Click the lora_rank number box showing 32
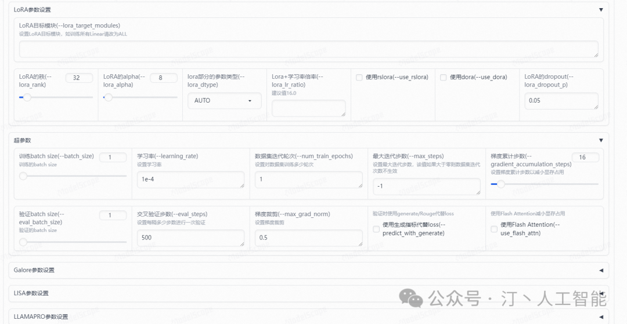The width and height of the screenshot is (627, 324). [x=79, y=78]
